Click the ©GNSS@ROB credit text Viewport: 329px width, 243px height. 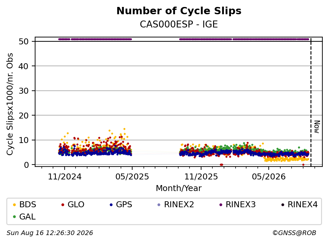click(x=294, y=233)
